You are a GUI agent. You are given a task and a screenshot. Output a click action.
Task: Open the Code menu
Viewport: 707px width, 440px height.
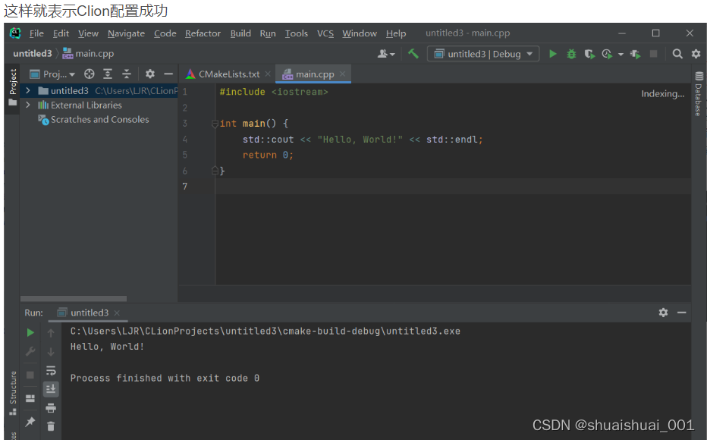(165, 33)
